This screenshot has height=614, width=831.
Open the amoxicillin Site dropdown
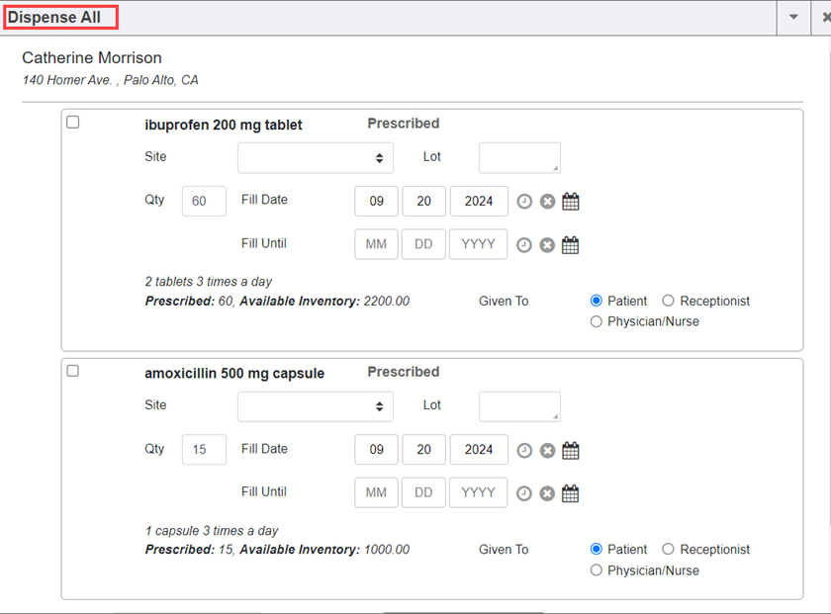pos(315,406)
